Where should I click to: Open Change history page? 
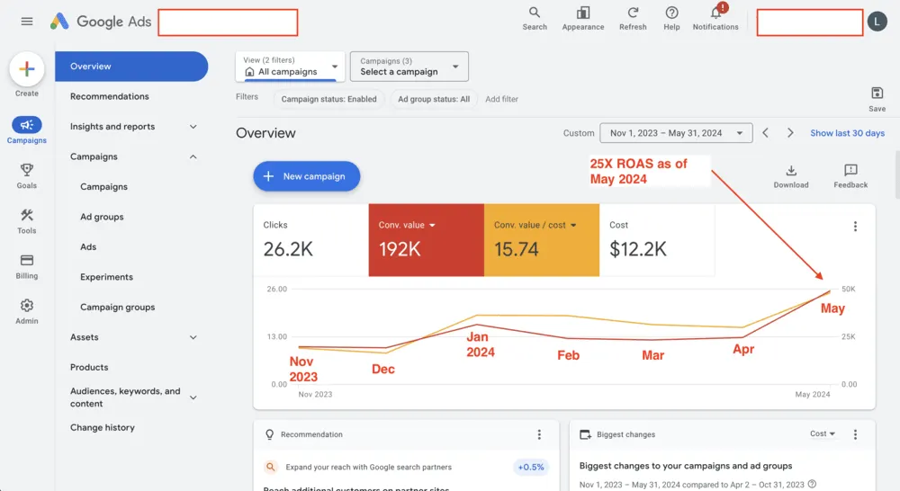[103, 427]
